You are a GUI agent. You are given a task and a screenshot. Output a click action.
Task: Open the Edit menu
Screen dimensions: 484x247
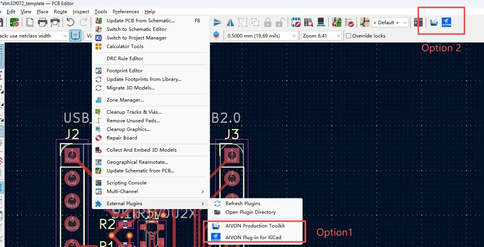click(x=11, y=11)
